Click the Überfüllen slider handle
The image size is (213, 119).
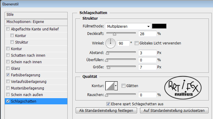(107, 60)
